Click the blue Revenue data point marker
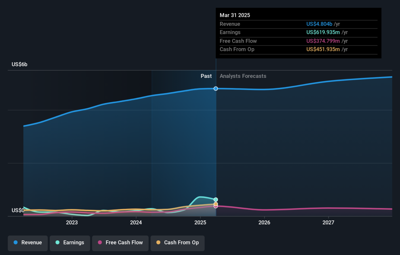 click(x=216, y=89)
